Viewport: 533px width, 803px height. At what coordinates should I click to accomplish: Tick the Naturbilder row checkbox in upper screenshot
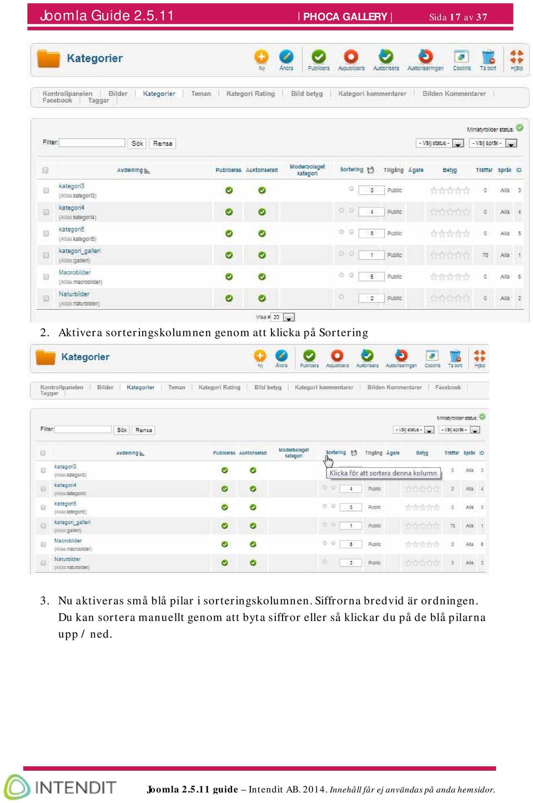[46, 298]
